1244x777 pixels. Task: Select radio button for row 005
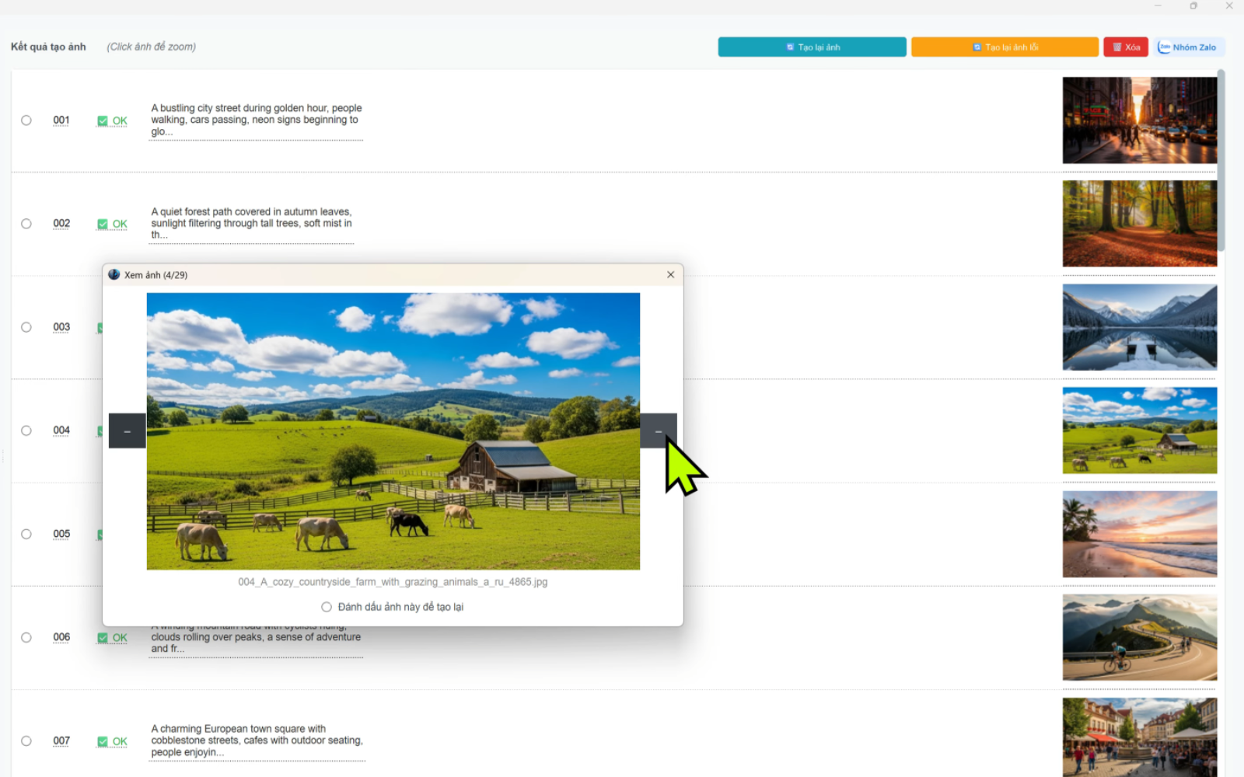coord(26,534)
